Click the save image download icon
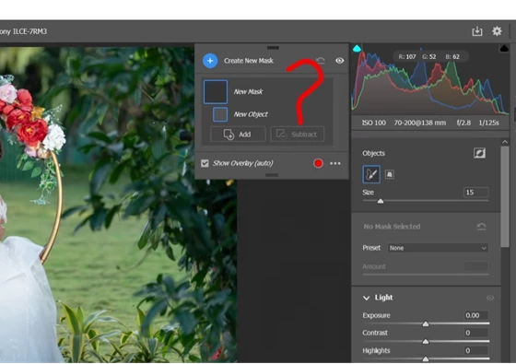 click(x=477, y=31)
